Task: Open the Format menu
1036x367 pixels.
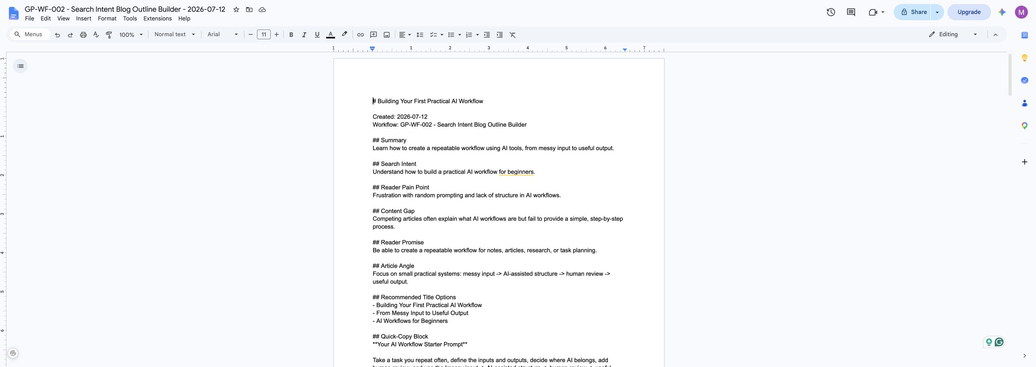Action: (107, 19)
